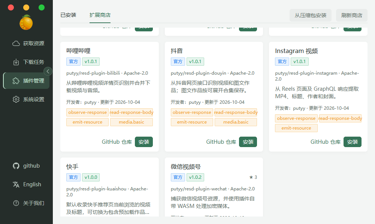Open GitHub 仓库 link for 哔哩哔哩
This screenshot has height=224, width=375.
click(117, 142)
